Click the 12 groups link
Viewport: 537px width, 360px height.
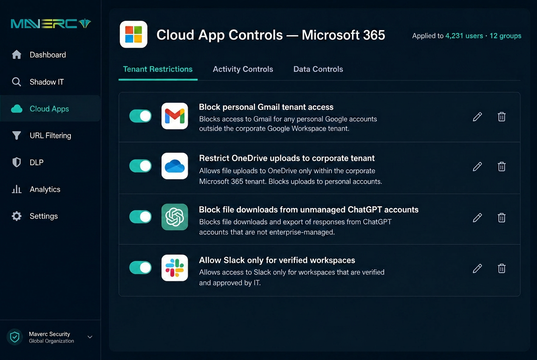[x=505, y=36]
